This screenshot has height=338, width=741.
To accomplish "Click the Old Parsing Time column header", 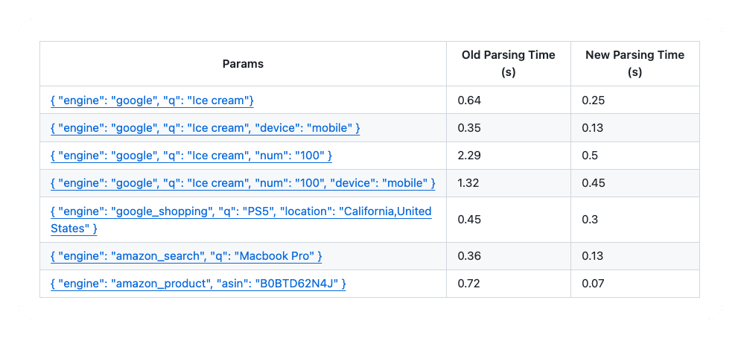I will point(509,64).
